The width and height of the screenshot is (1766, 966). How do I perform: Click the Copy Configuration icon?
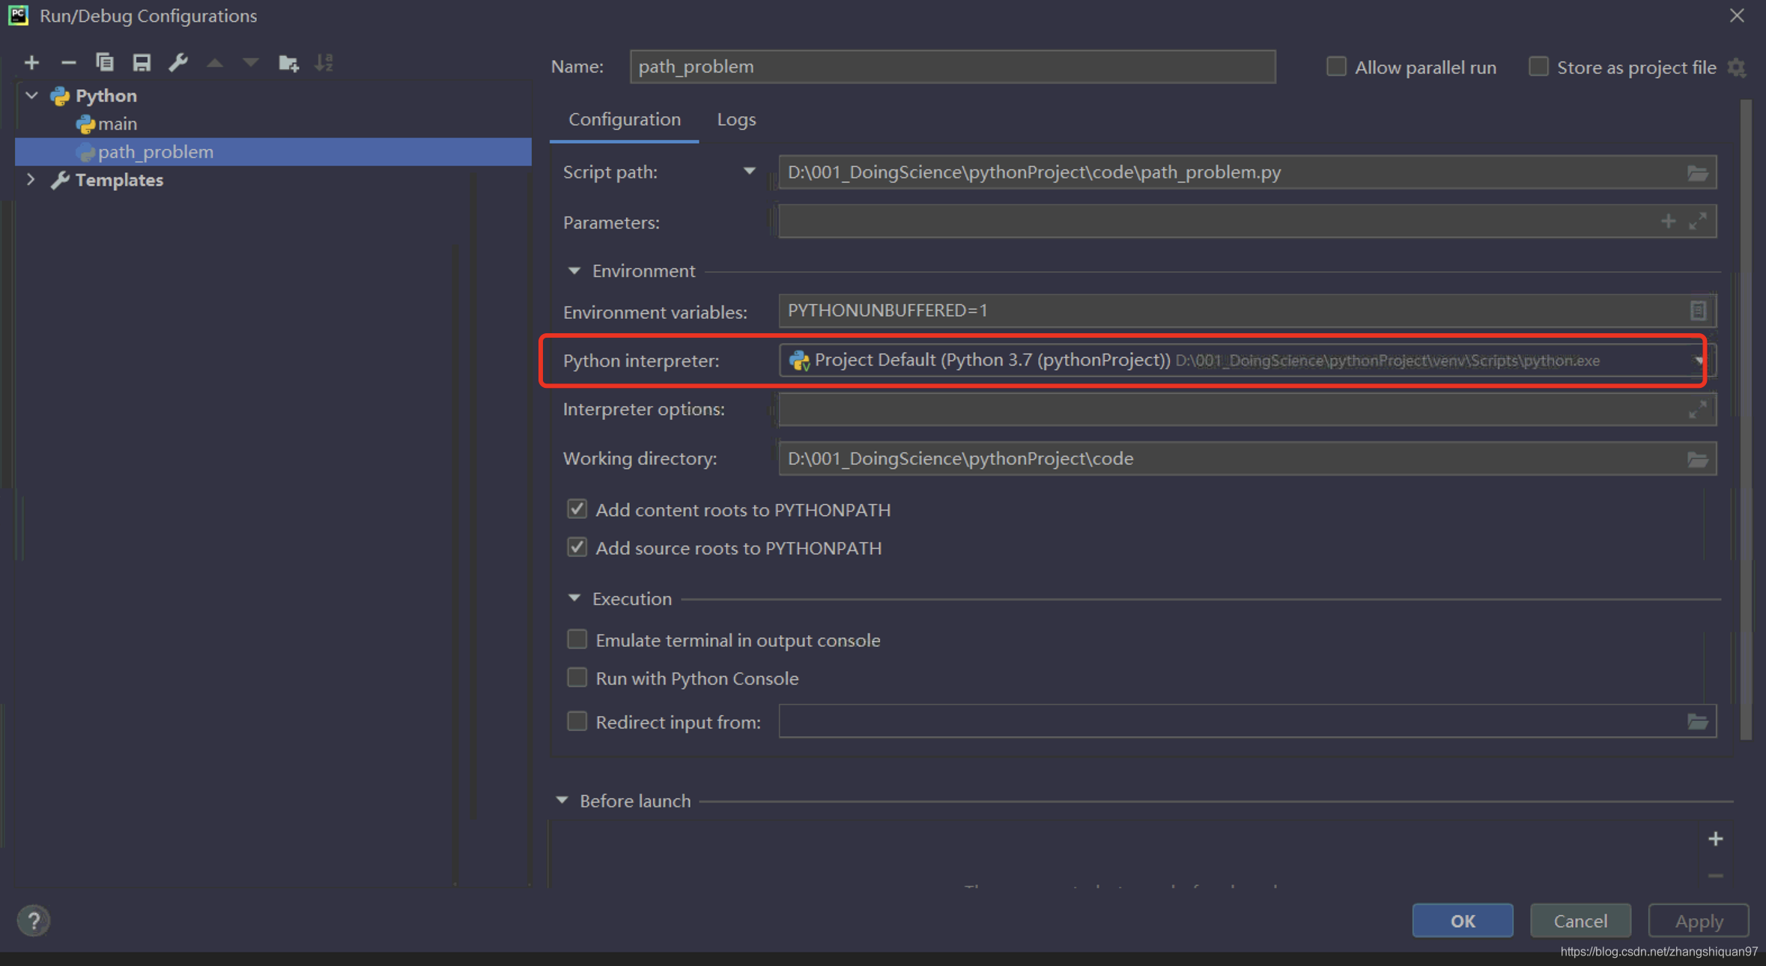[105, 63]
